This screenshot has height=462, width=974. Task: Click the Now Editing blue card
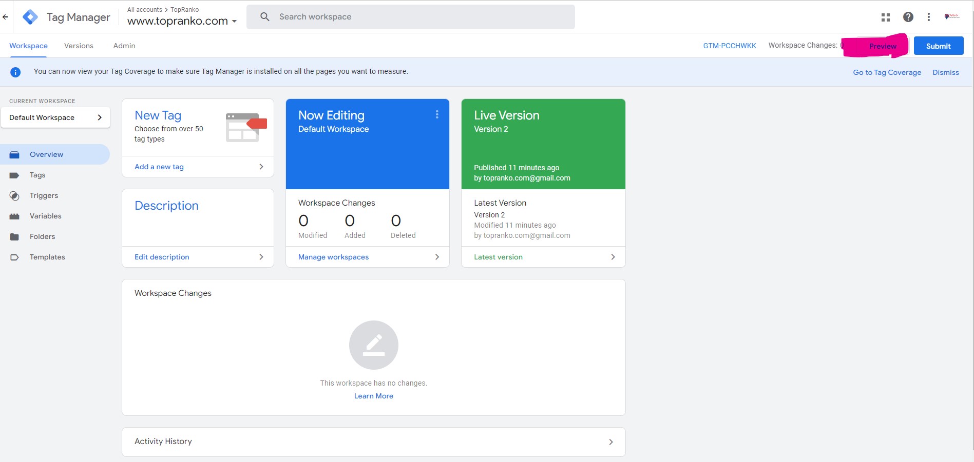(368, 144)
